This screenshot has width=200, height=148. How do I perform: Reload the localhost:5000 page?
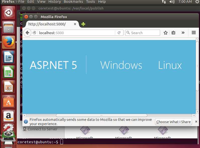click(x=119, y=33)
